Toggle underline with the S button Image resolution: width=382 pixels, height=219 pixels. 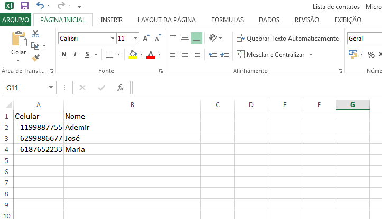pyautogui.click(x=87, y=54)
